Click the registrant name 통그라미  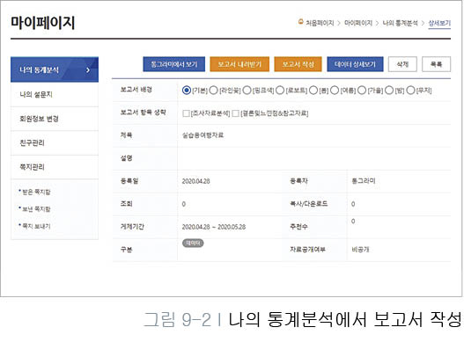[x=364, y=181]
